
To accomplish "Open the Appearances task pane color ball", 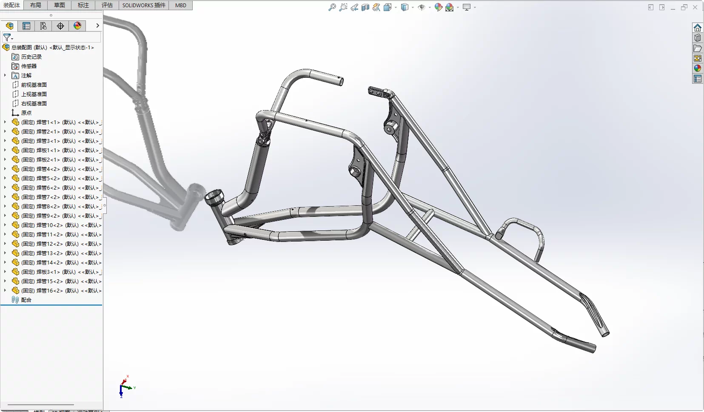I will pos(698,68).
